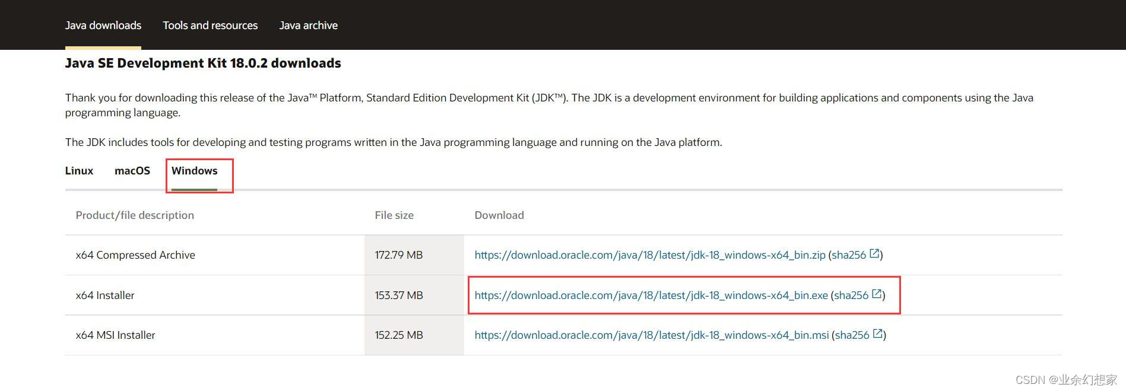This screenshot has width=1126, height=391.
Task: Select the Linux platform tab
Action: [x=79, y=171]
